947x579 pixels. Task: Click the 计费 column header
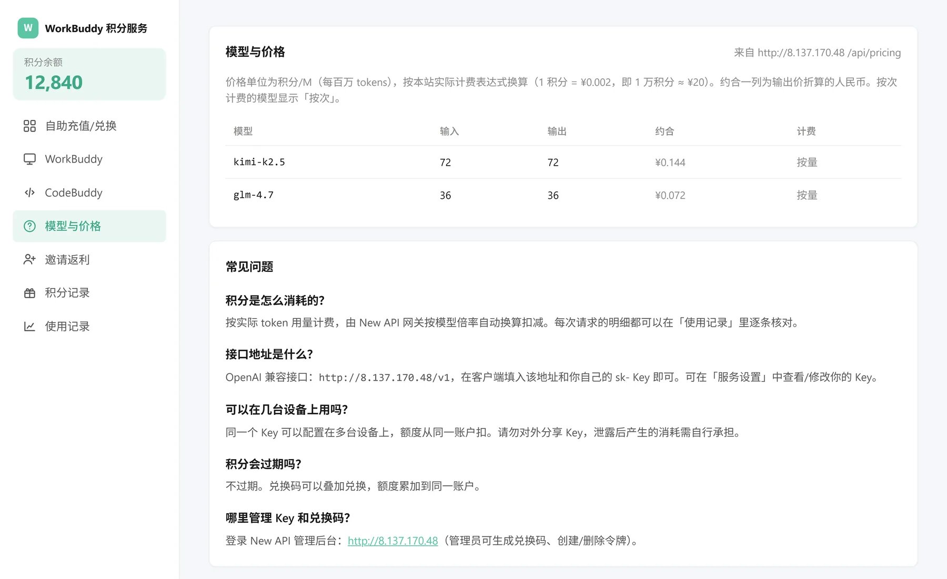806,131
